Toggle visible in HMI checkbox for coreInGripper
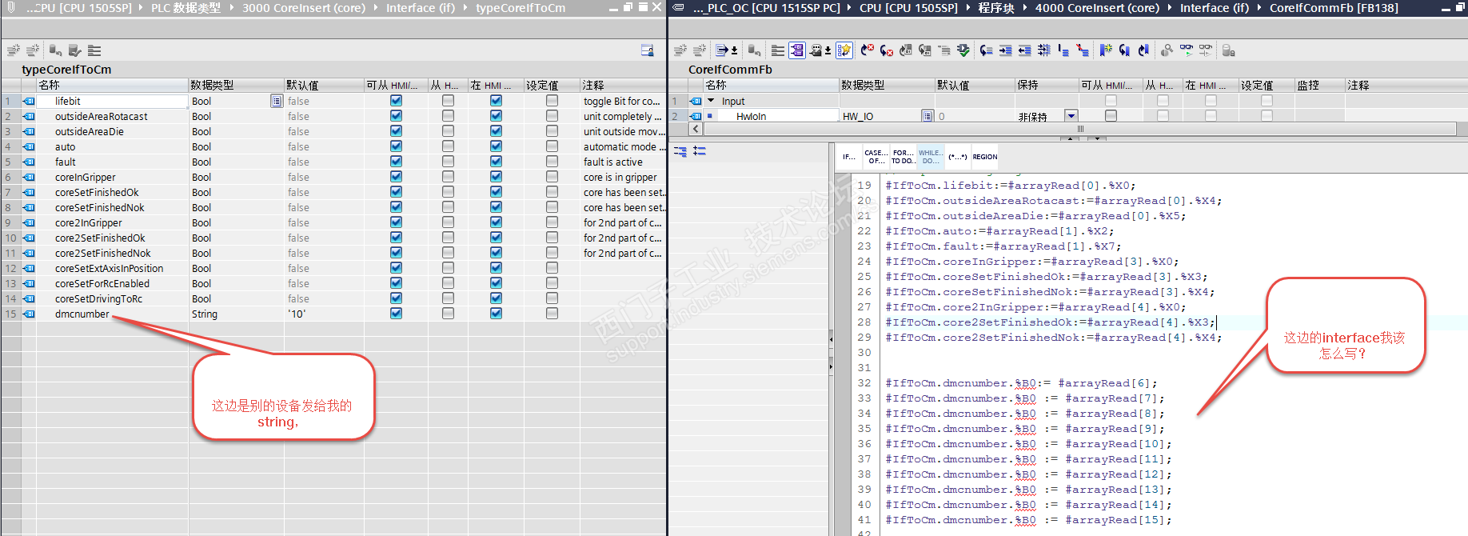The width and height of the screenshot is (1468, 536). tap(496, 177)
